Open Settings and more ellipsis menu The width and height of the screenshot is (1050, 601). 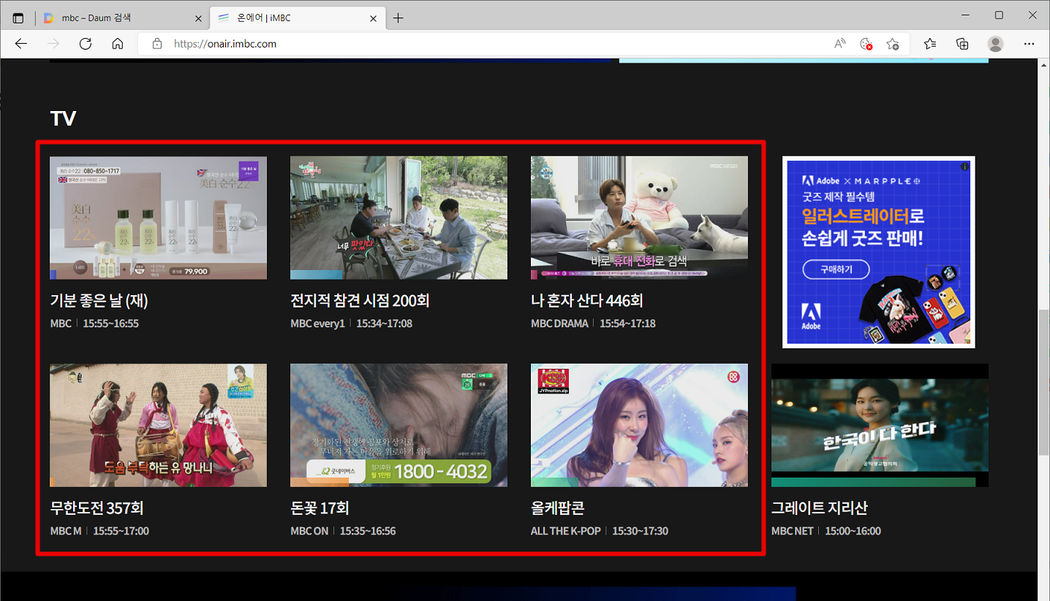(1030, 44)
